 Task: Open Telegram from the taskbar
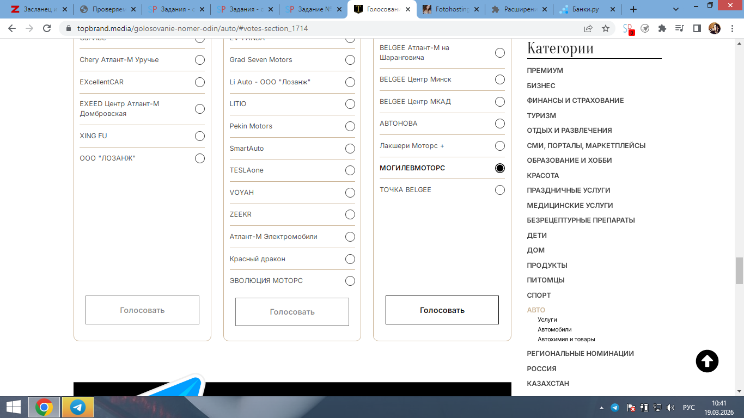[78, 407]
